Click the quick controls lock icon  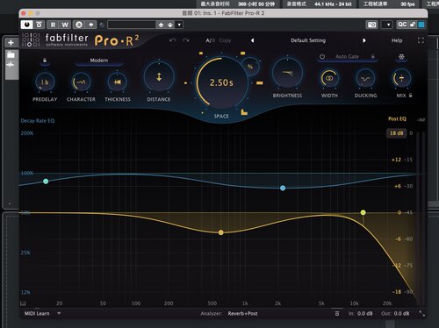click(x=413, y=25)
